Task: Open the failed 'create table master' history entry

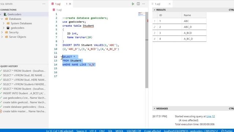Action: tap(24, 111)
